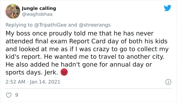Click the "Replying to" label
The image size is (177, 102).
19,25
